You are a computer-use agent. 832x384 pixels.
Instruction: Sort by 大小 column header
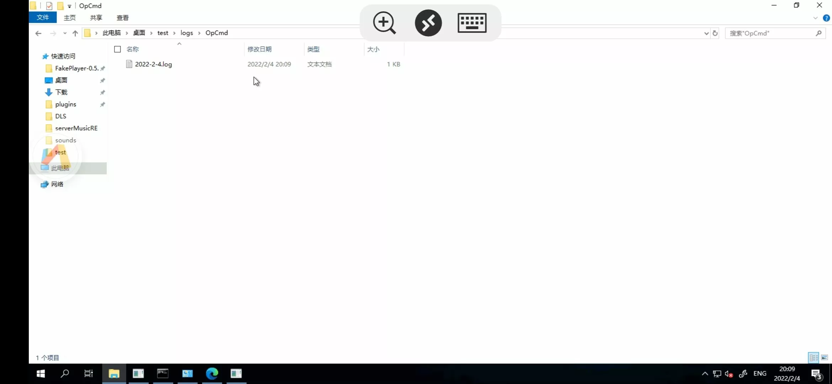(x=373, y=49)
